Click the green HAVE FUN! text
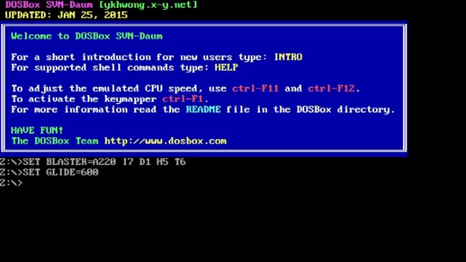 [x=37, y=130]
